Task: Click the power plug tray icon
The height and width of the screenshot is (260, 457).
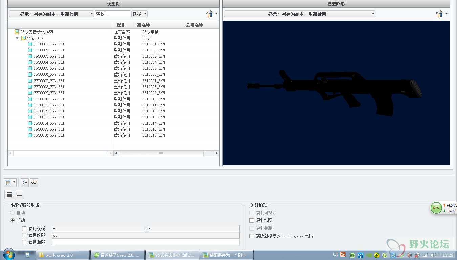Action: tap(417, 255)
